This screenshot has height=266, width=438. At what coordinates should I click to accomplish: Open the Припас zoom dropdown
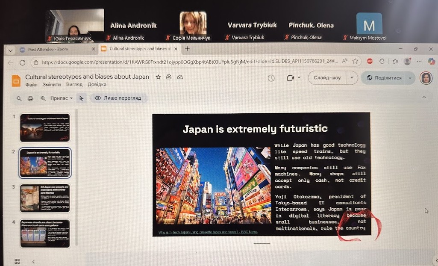tap(62, 98)
